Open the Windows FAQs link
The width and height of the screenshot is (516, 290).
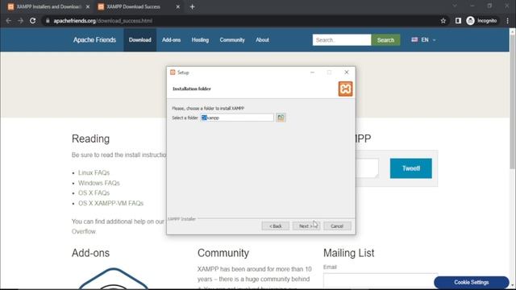click(98, 183)
